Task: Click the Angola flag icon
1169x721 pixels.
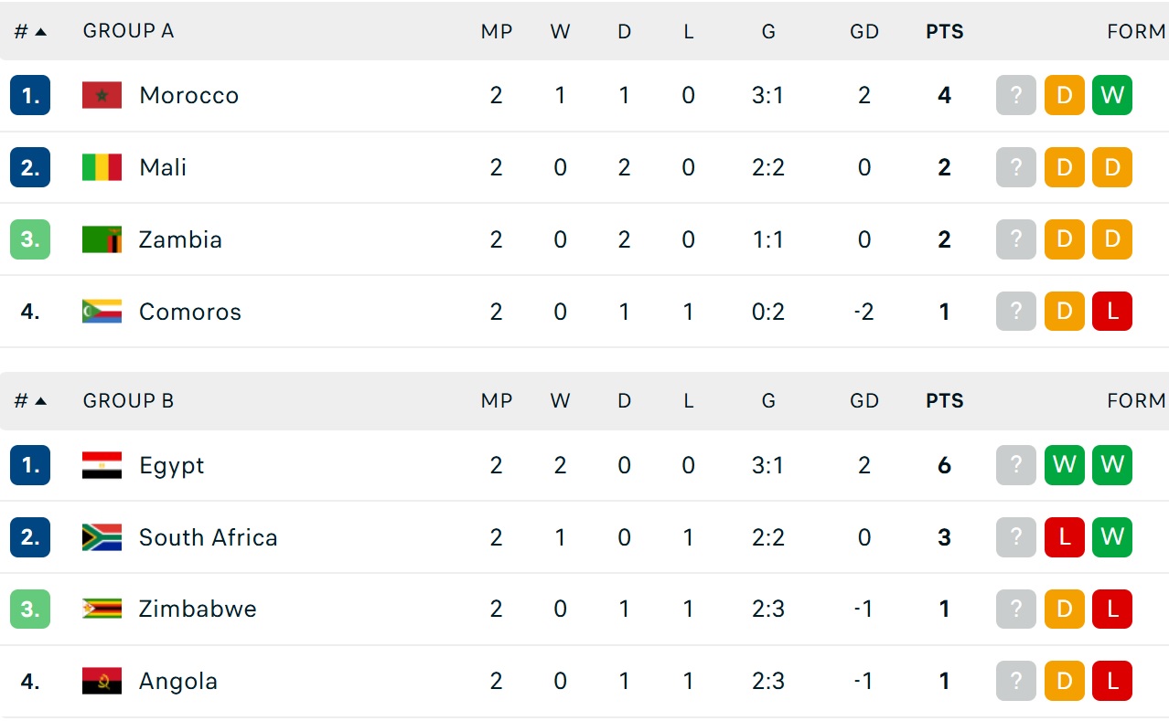Action: 102,681
